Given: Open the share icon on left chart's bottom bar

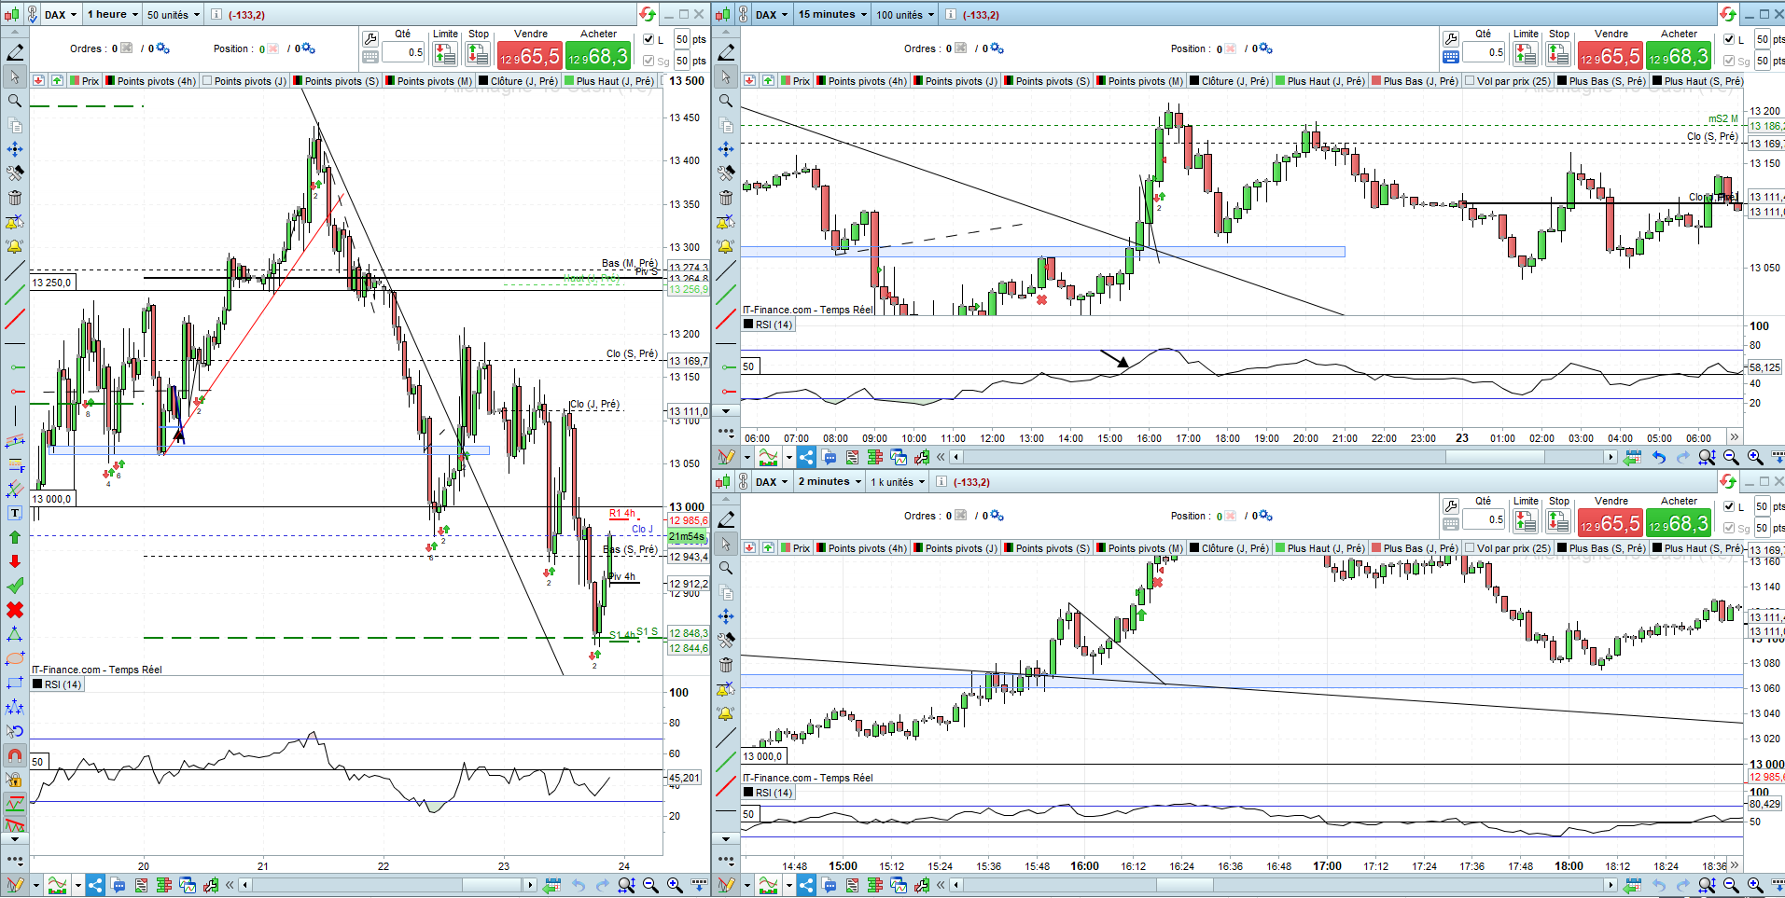Looking at the screenshot, I should [x=95, y=885].
